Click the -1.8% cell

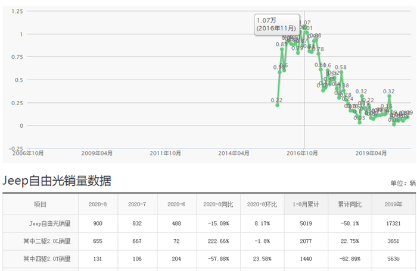[x=262, y=241]
